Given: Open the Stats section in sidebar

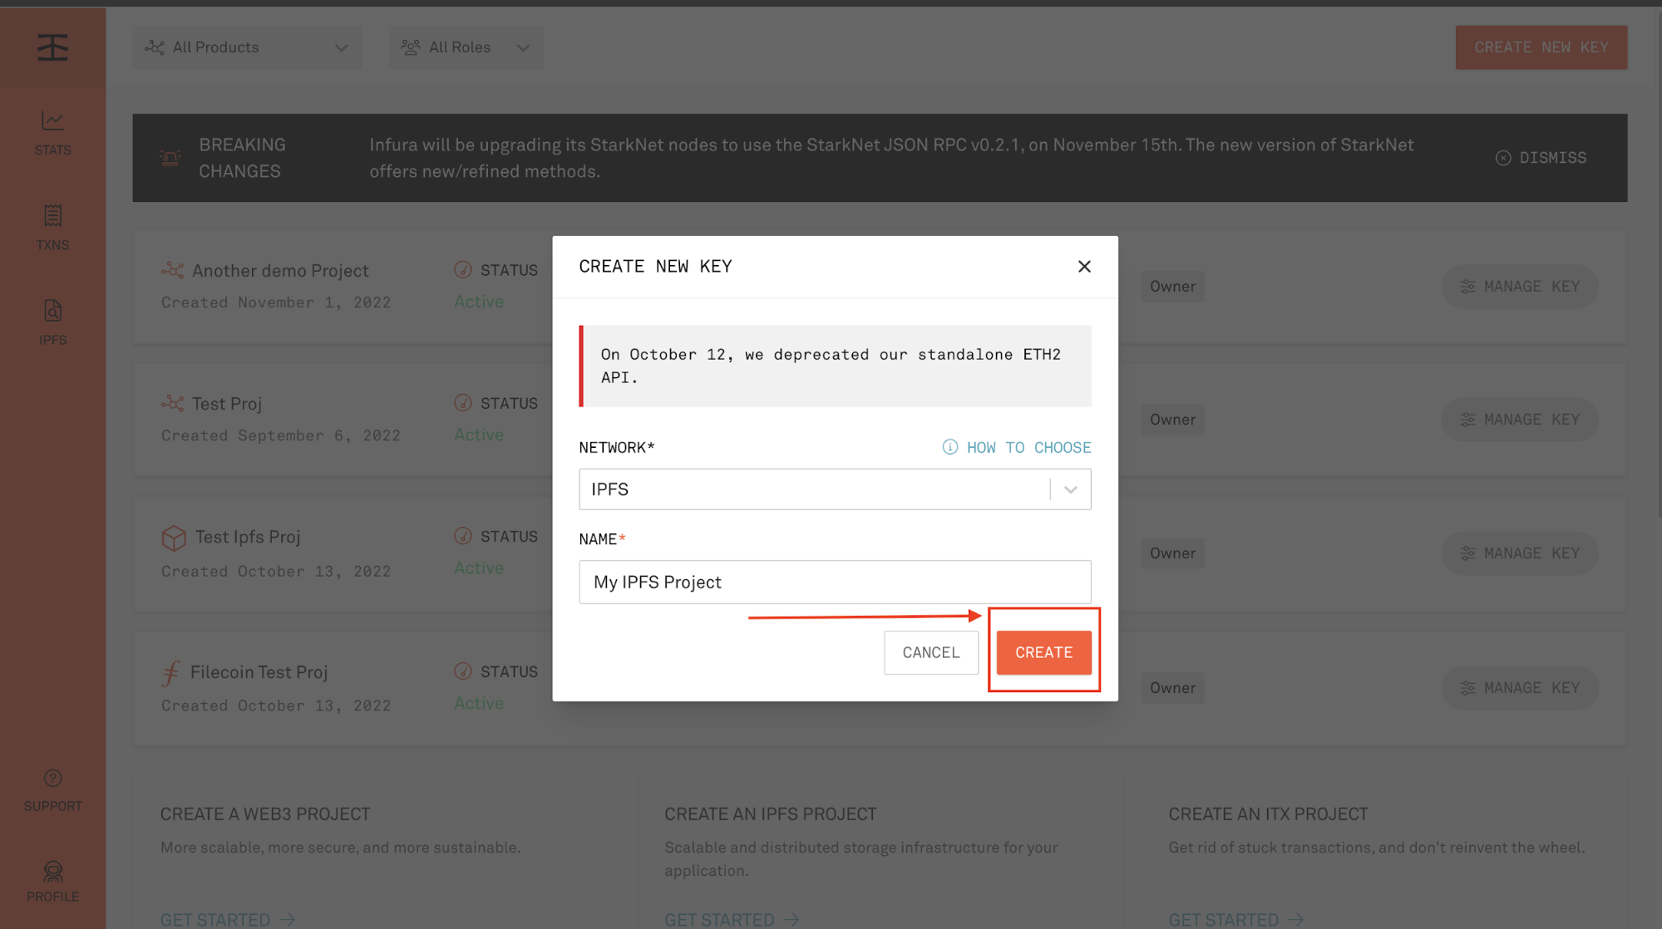Looking at the screenshot, I should (x=52, y=134).
